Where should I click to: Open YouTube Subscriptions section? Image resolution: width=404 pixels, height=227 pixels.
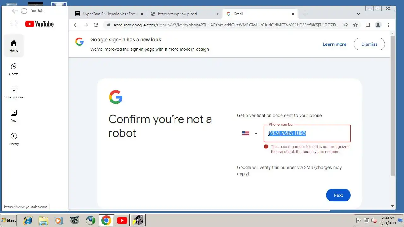pyautogui.click(x=14, y=92)
